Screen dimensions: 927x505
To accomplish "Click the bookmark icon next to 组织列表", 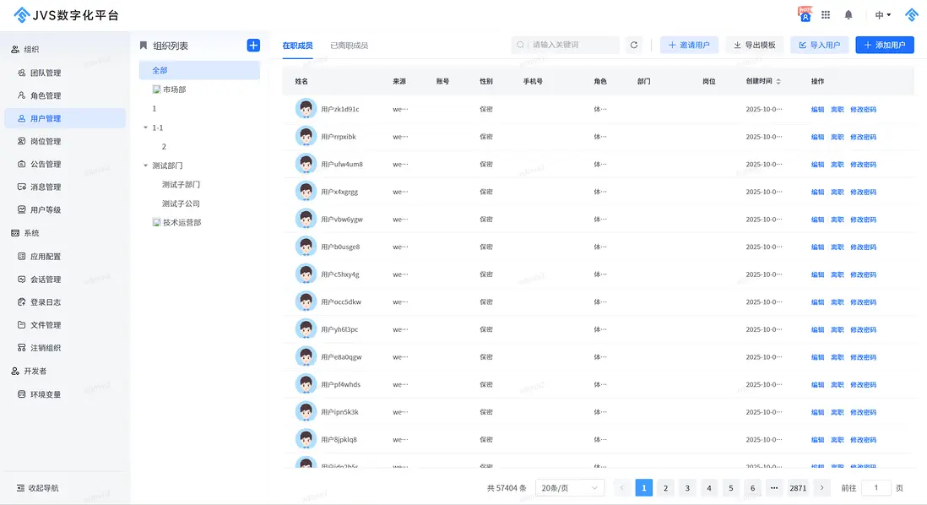I will pyautogui.click(x=143, y=46).
